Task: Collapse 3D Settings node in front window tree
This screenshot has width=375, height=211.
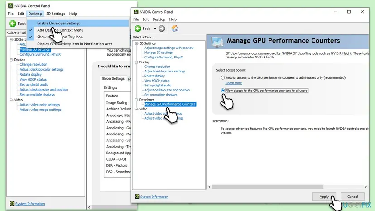Action: click(x=136, y=43)
